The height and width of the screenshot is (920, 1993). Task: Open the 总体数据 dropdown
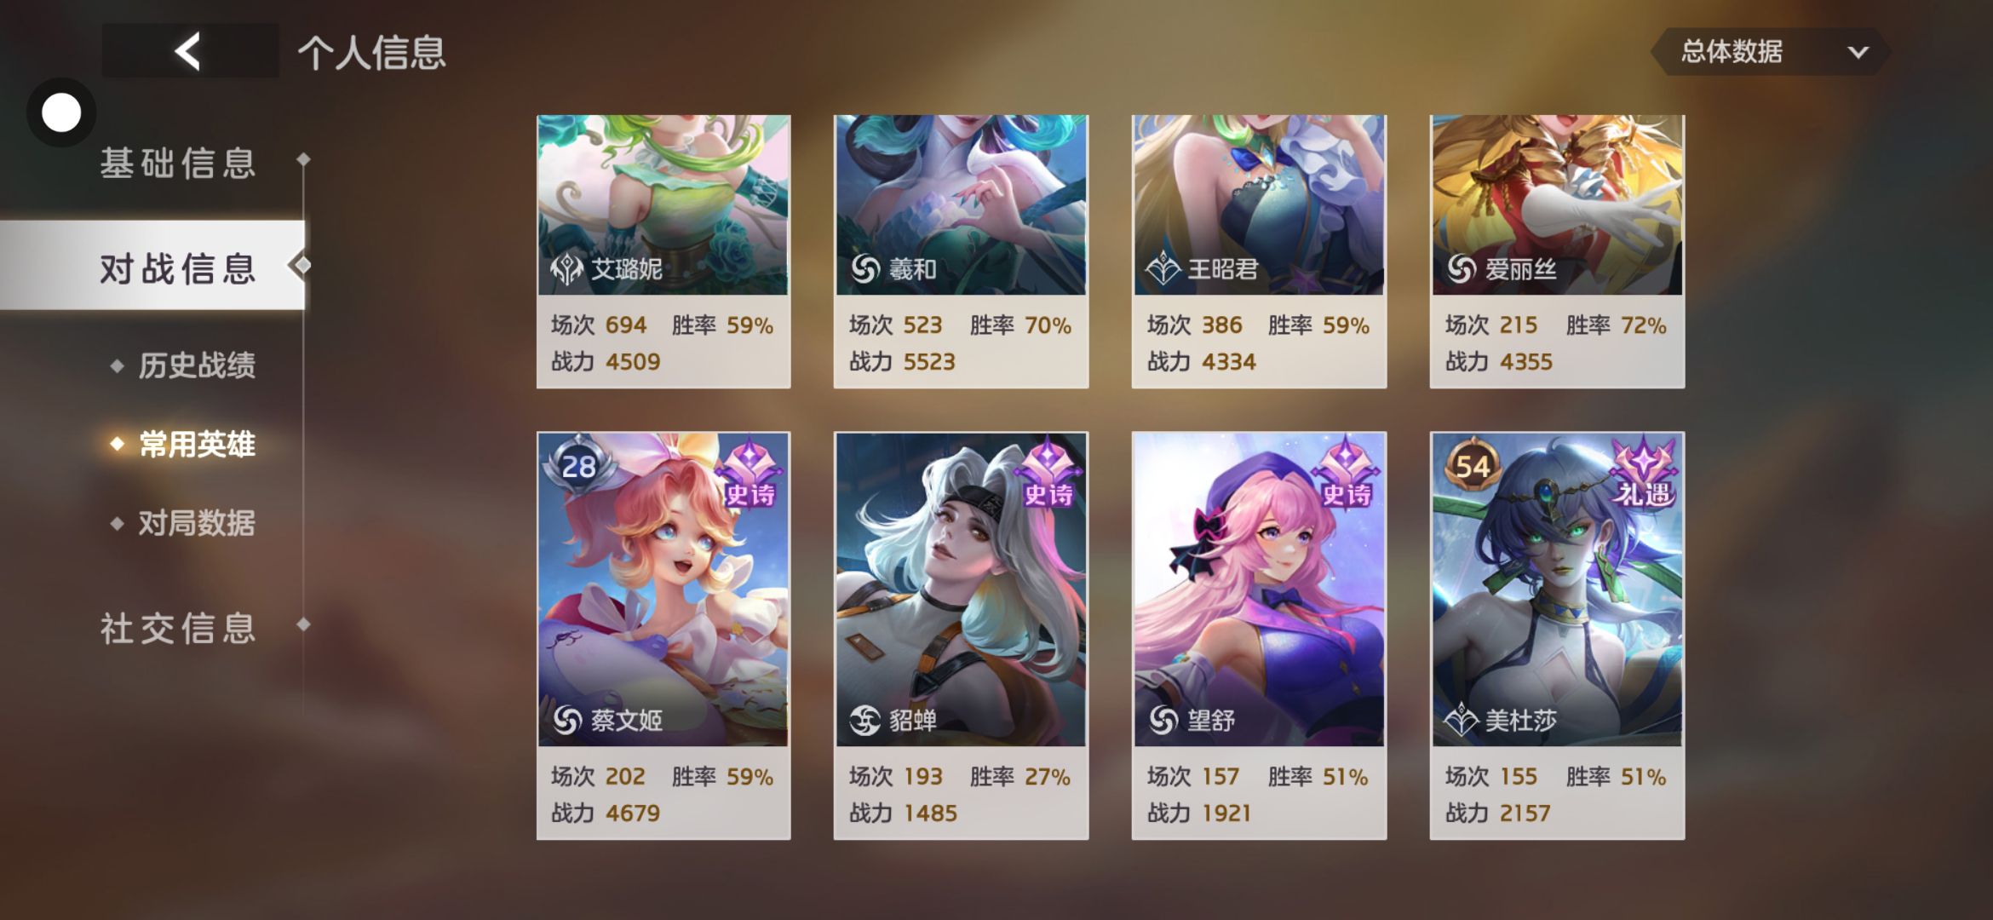(1770, 52)
